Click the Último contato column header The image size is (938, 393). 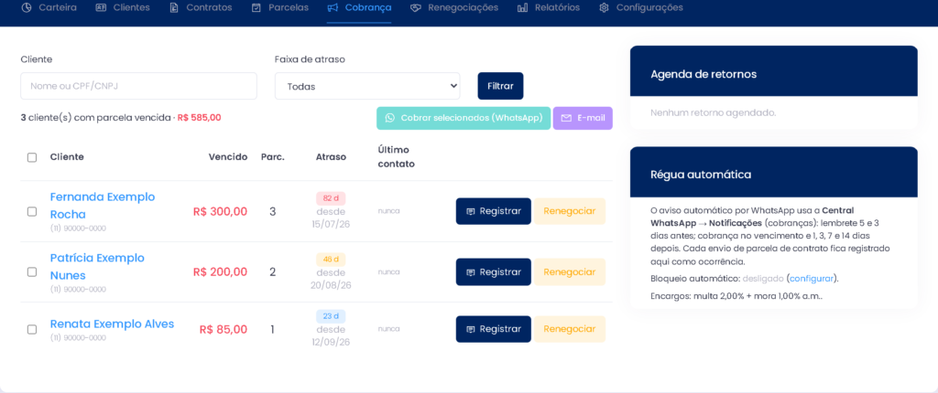[x=396, y=156]
